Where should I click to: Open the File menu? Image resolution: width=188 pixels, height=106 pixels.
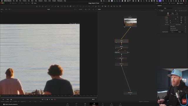click(x=14, y=1)
